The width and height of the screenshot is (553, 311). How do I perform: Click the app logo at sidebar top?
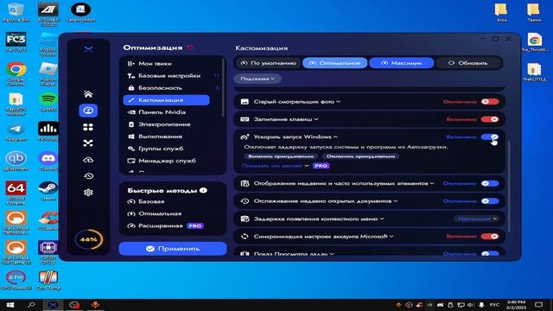tap(88, 48)
